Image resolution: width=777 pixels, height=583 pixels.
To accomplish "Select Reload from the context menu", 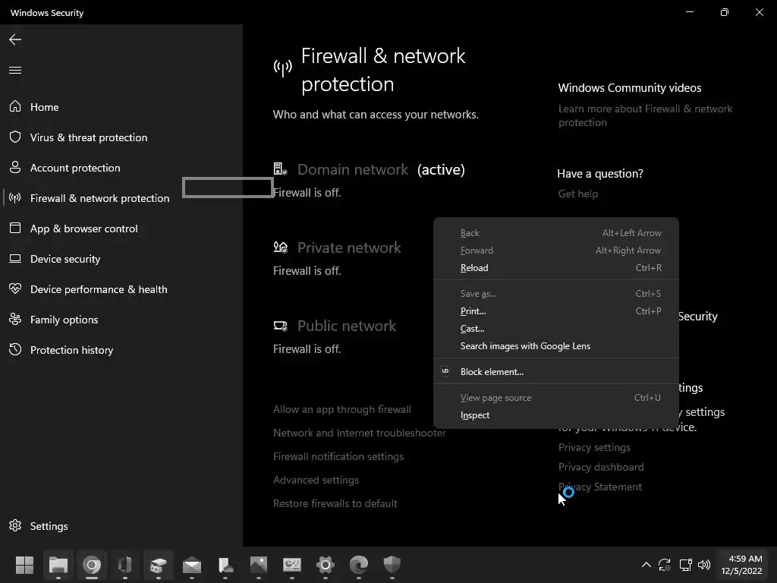I will 556,268.
